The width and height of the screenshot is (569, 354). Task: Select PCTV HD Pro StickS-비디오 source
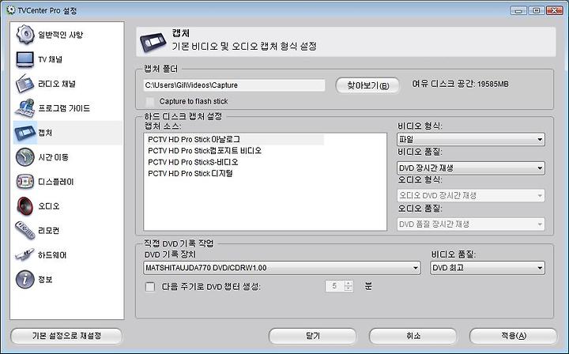click(x=193, y=162)
